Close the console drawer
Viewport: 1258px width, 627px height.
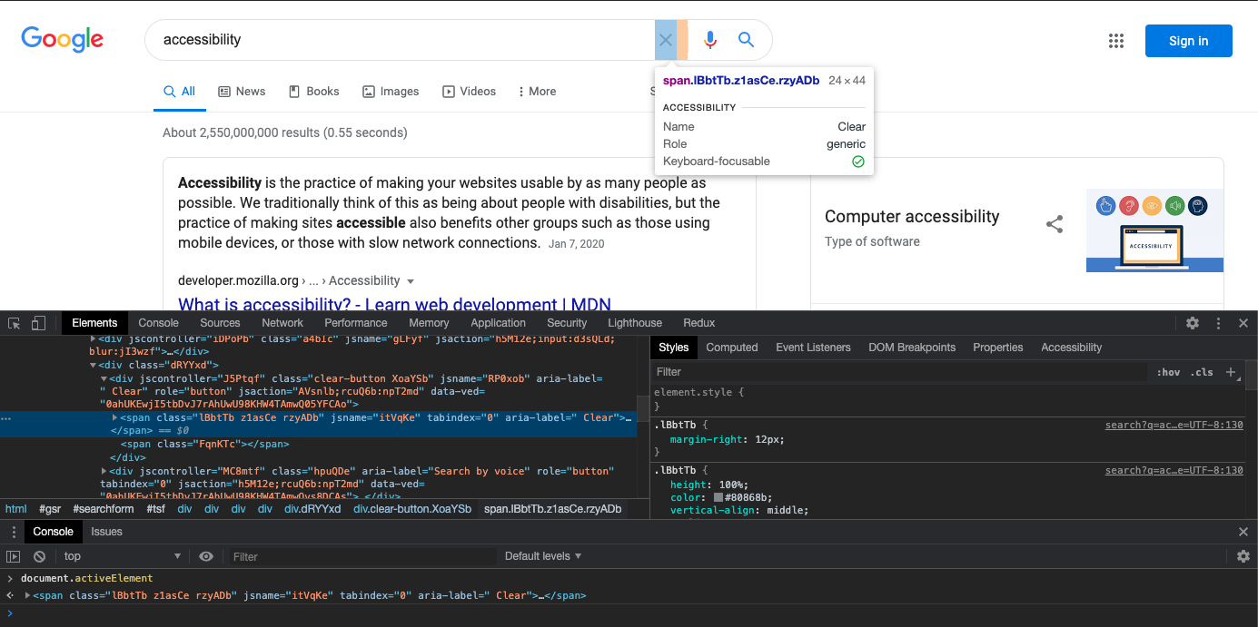click(1243, 532)
